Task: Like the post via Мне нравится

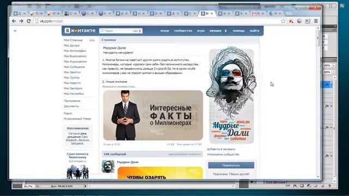Action: (189, 144)
